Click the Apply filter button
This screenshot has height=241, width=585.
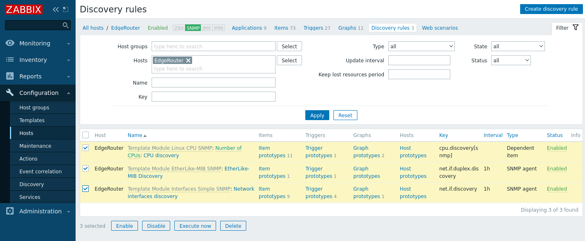click(x=317, y=115)
